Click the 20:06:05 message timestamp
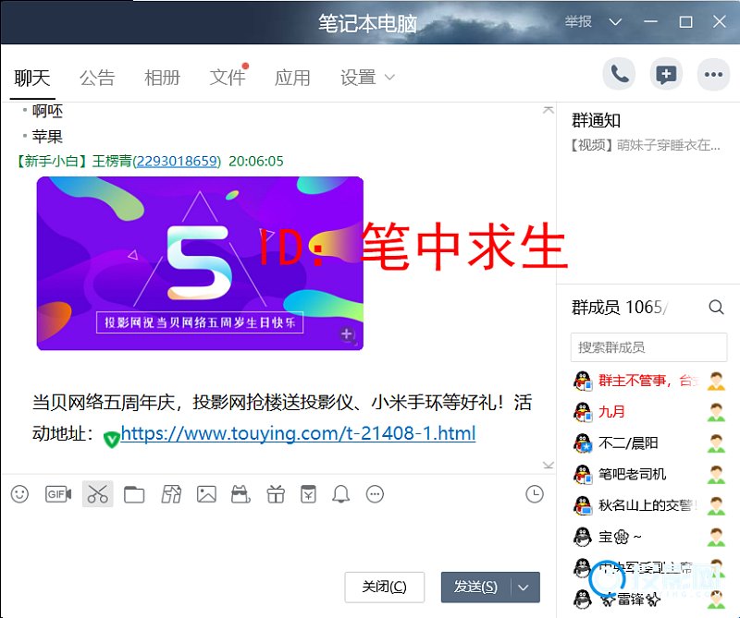Screen dimensions: 740x618 click(x=256, y=162)
